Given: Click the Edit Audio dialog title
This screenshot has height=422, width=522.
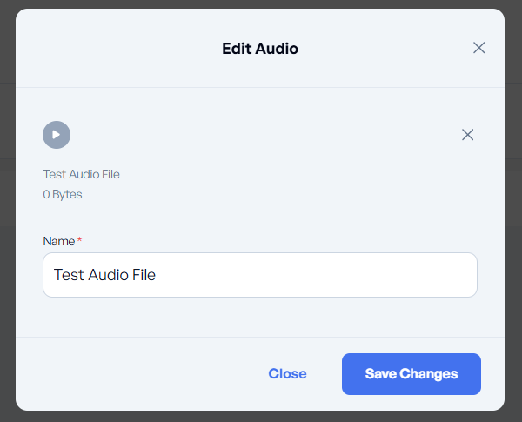Looking at the screenshot, I should coord(259,49).
